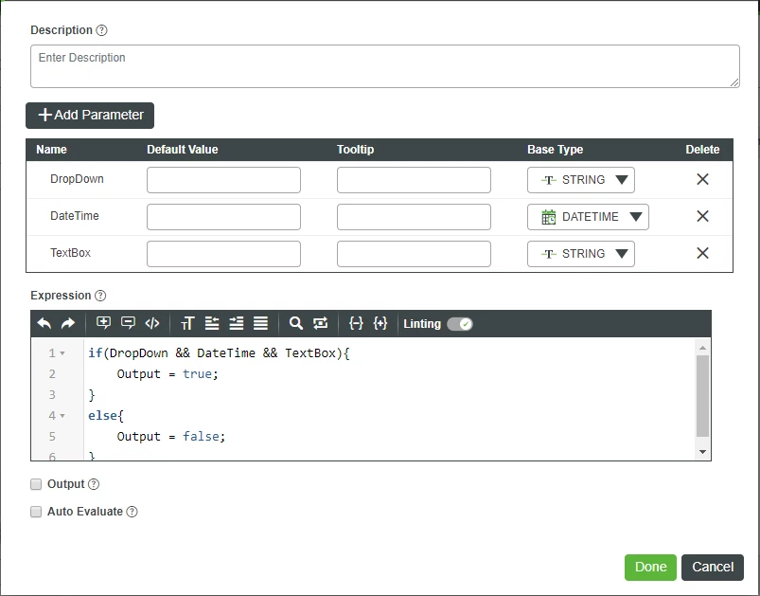Image resolution: width=760 pixels, height=596 pixels.
Task: Click the Name column header
Action: click(51, 150)
